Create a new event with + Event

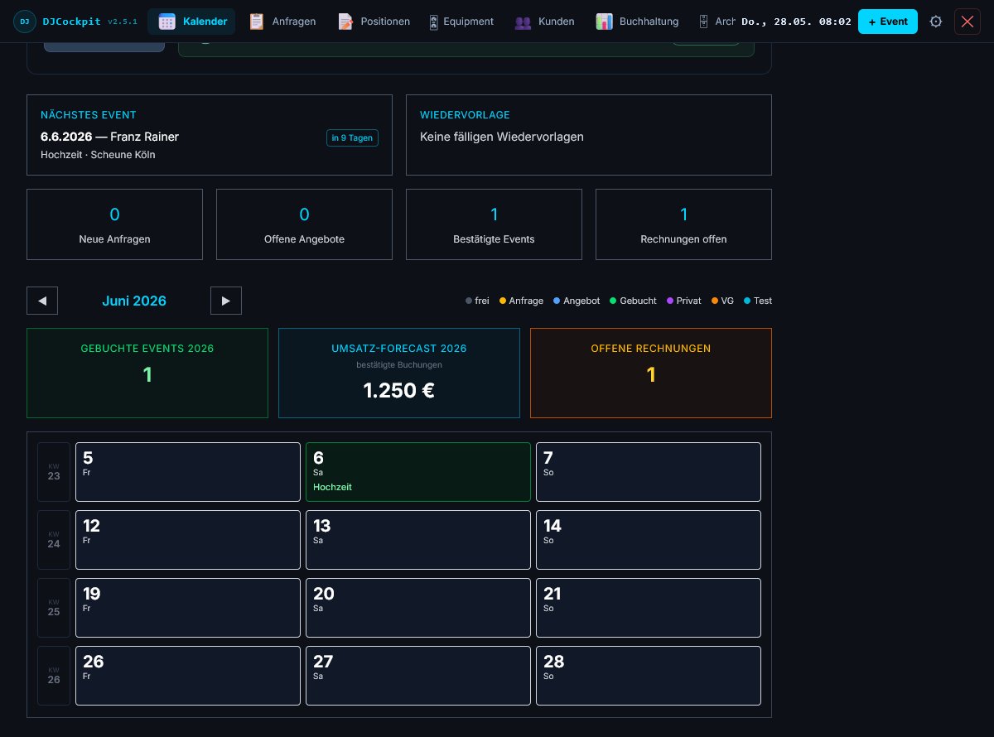pos(888,22)
